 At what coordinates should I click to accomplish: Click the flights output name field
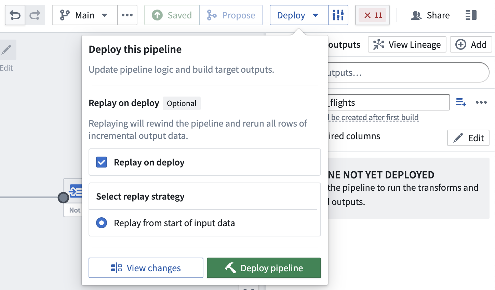pos(388,102)
